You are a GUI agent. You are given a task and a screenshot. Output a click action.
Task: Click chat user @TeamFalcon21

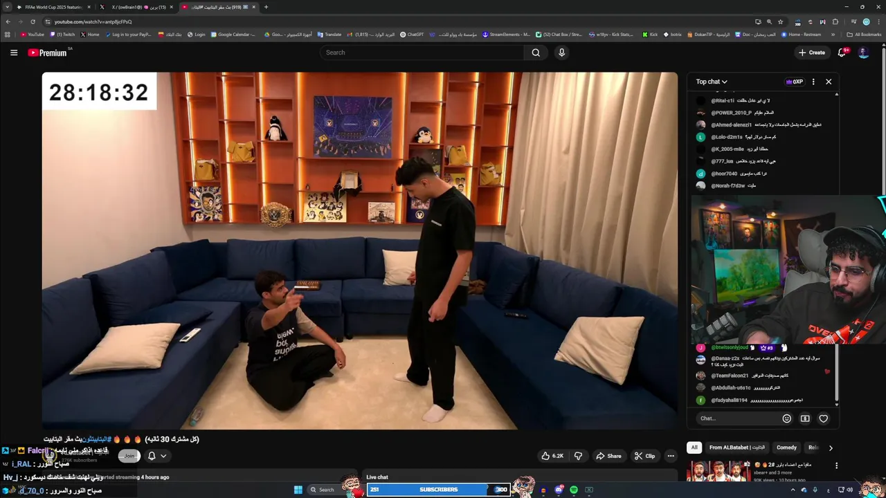point(730,376)
